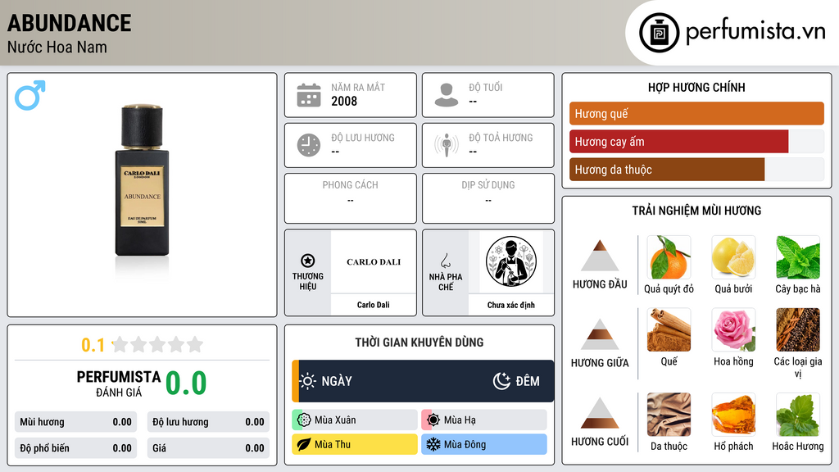Click the blue male gender symbol icon
839x472 pixels.
(x=30, y=95)
